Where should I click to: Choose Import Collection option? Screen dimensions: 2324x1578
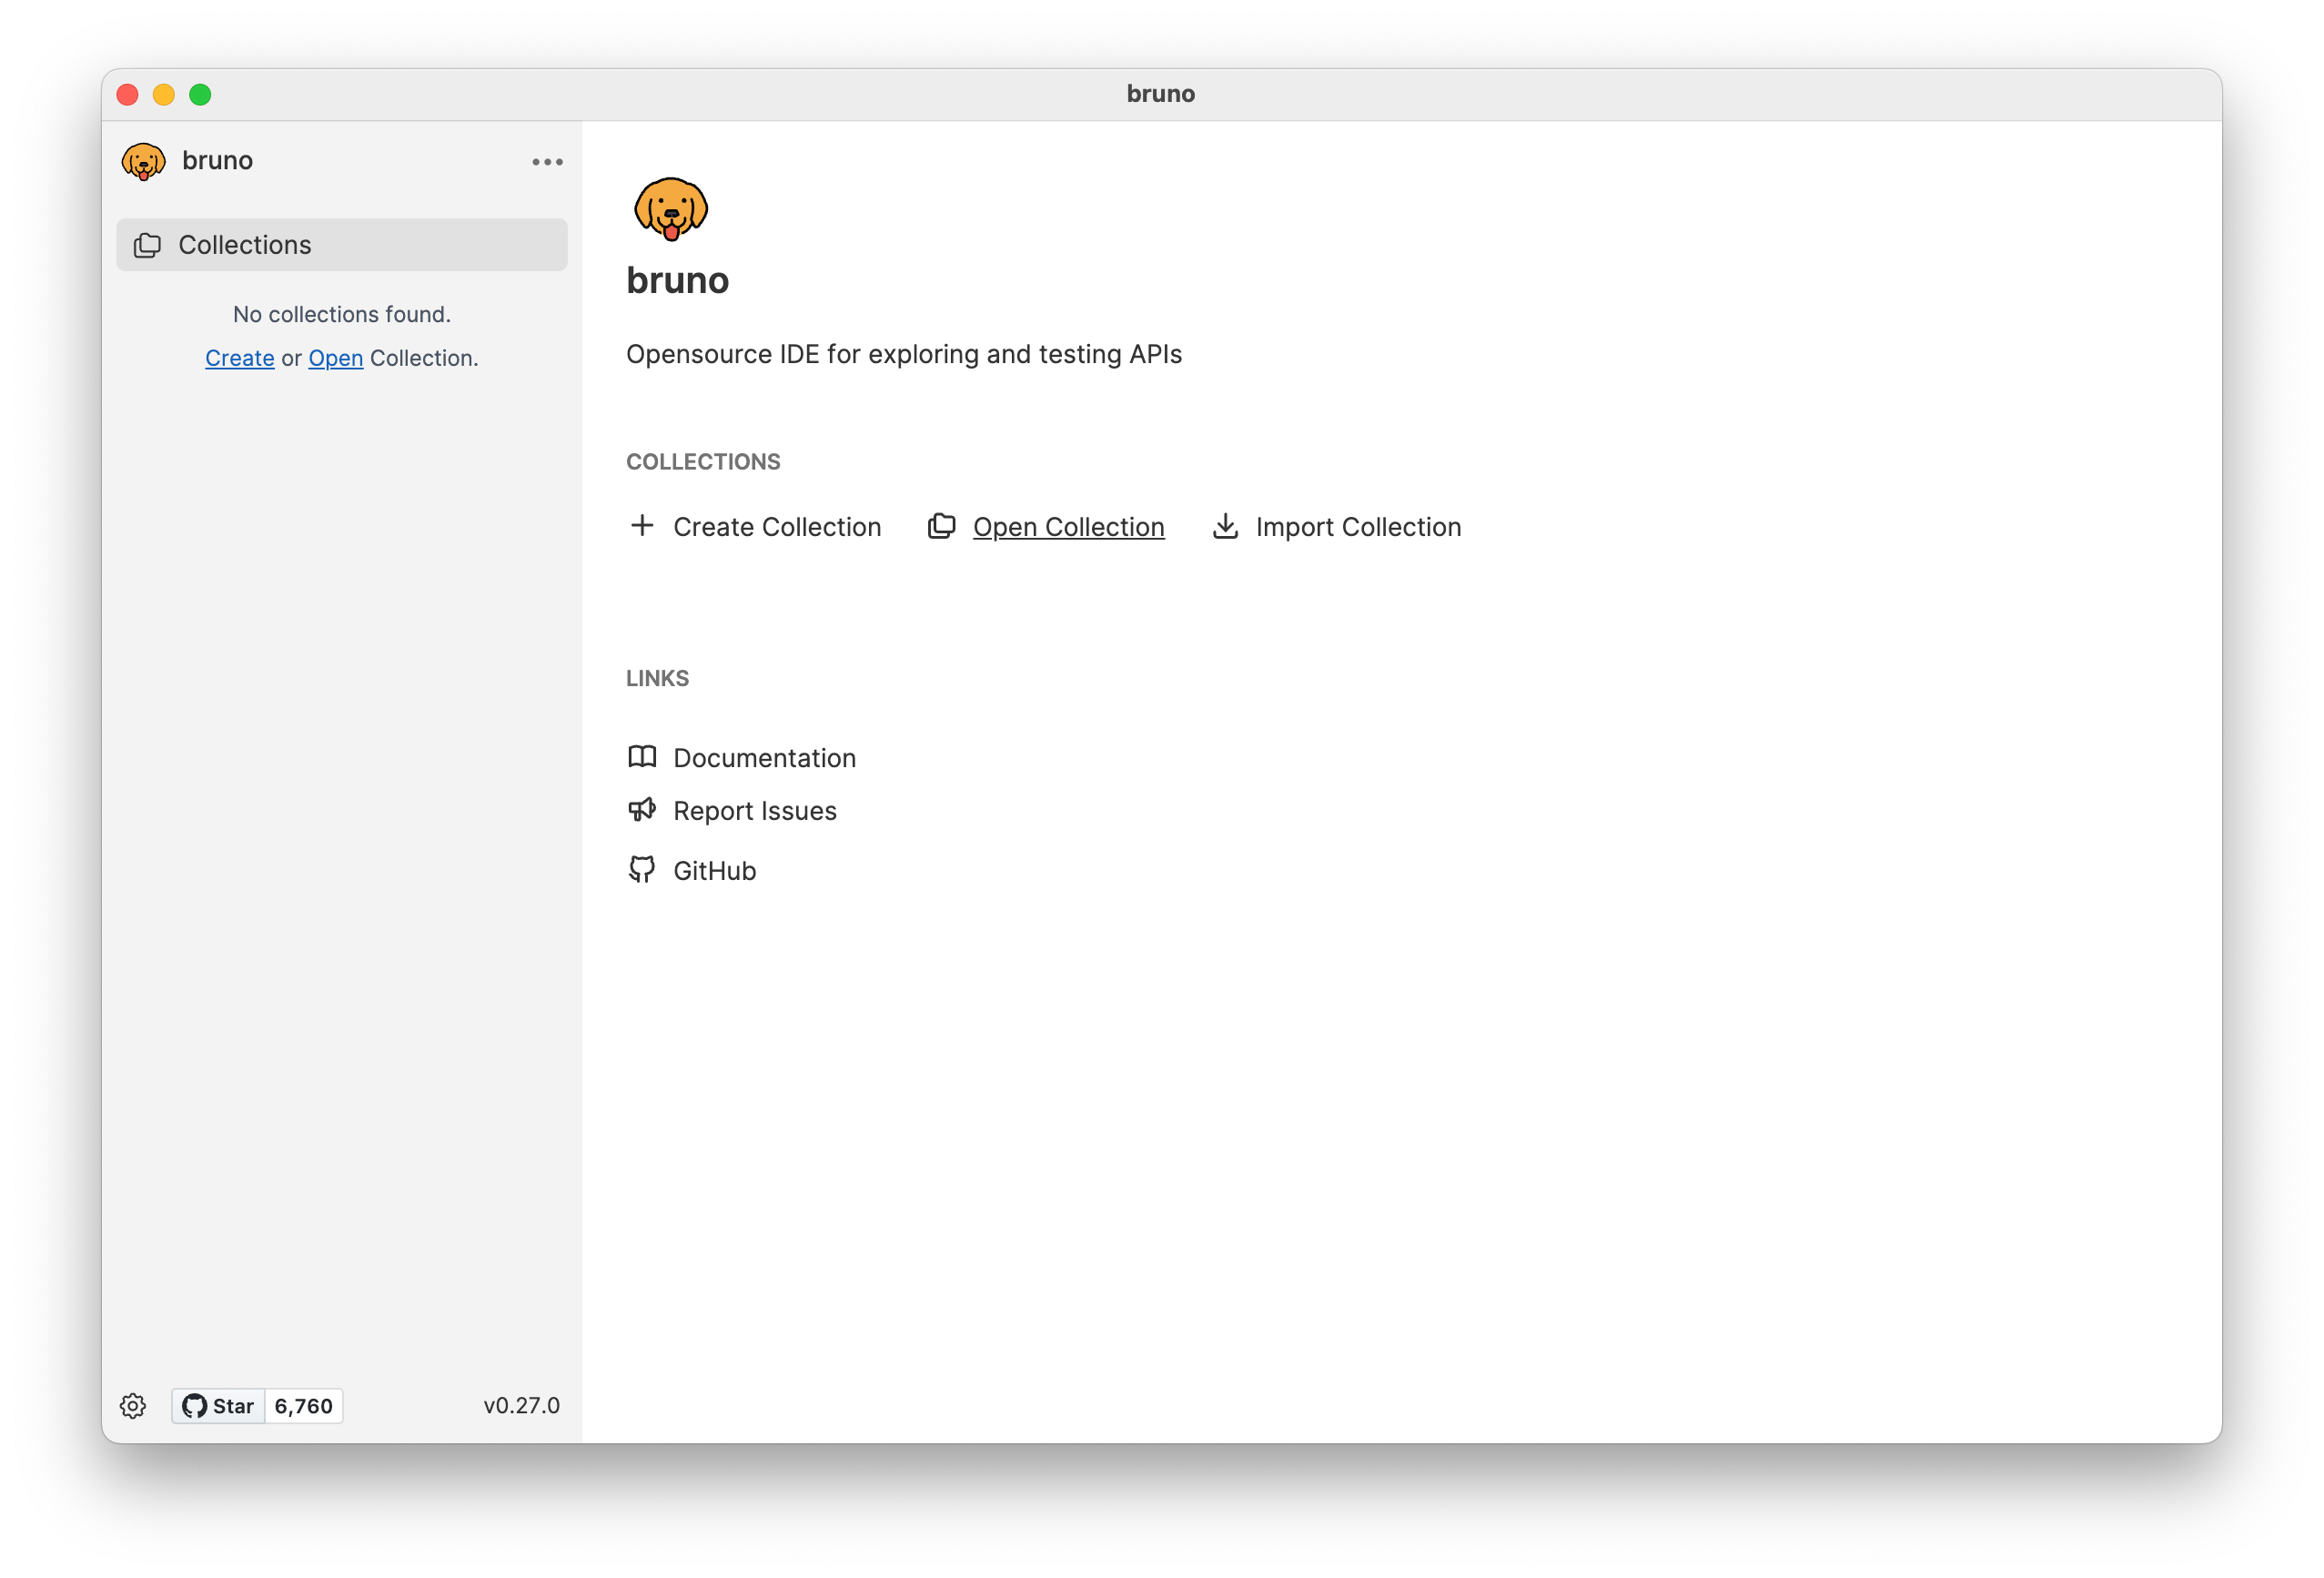click(x=1358, y=527)
